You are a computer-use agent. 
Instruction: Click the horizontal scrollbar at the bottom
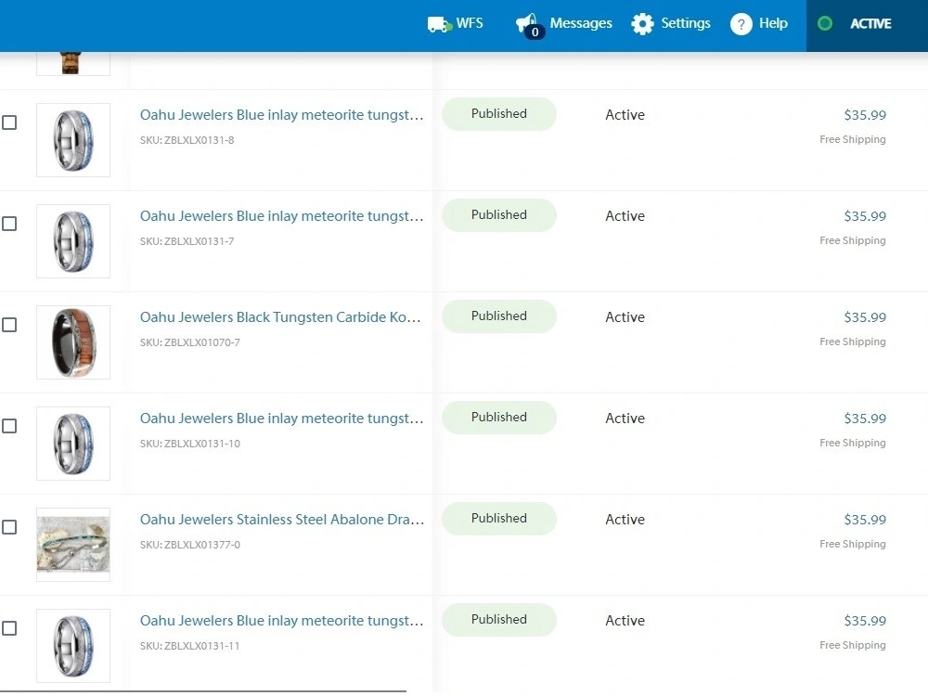203,691
